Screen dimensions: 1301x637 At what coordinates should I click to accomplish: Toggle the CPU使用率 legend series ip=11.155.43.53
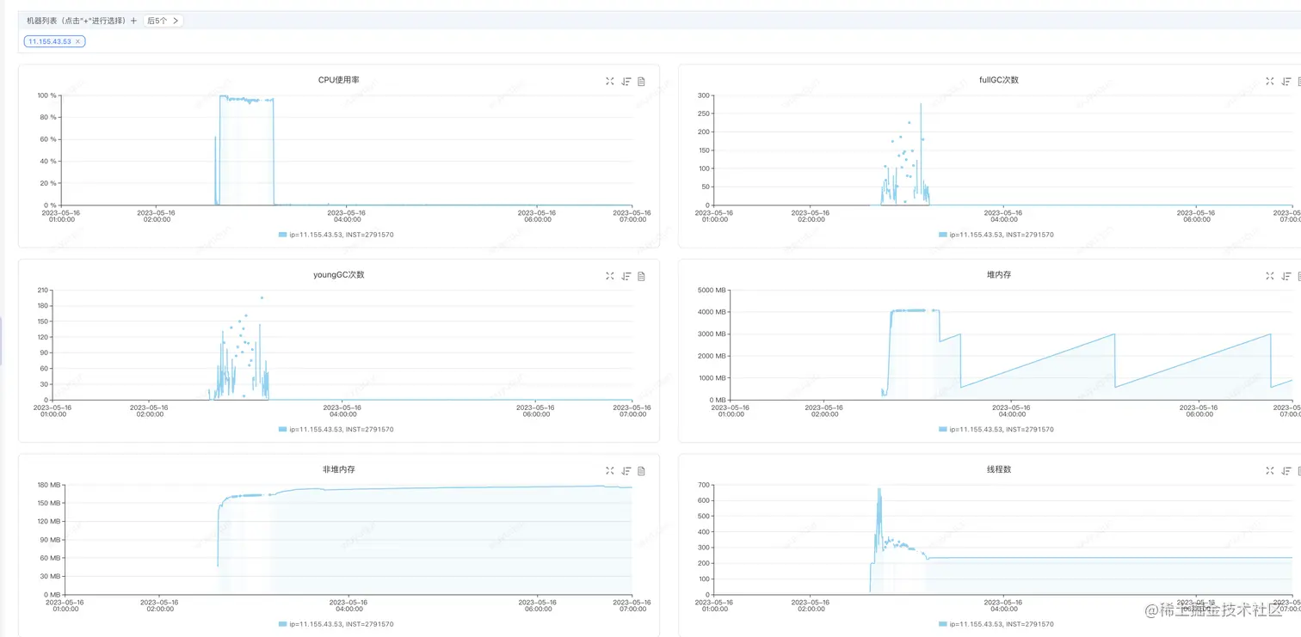[x=336, y=235]
